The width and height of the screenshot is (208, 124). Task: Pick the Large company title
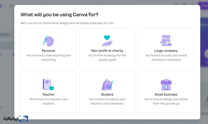pos(166,51)
